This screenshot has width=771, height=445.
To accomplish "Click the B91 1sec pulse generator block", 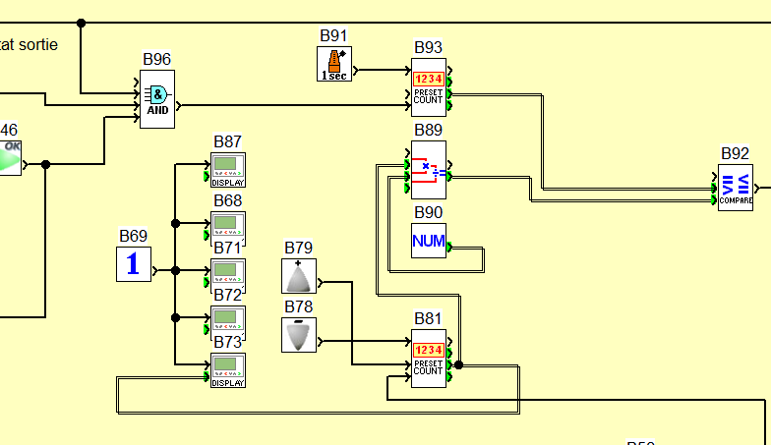I will [335, 64].
